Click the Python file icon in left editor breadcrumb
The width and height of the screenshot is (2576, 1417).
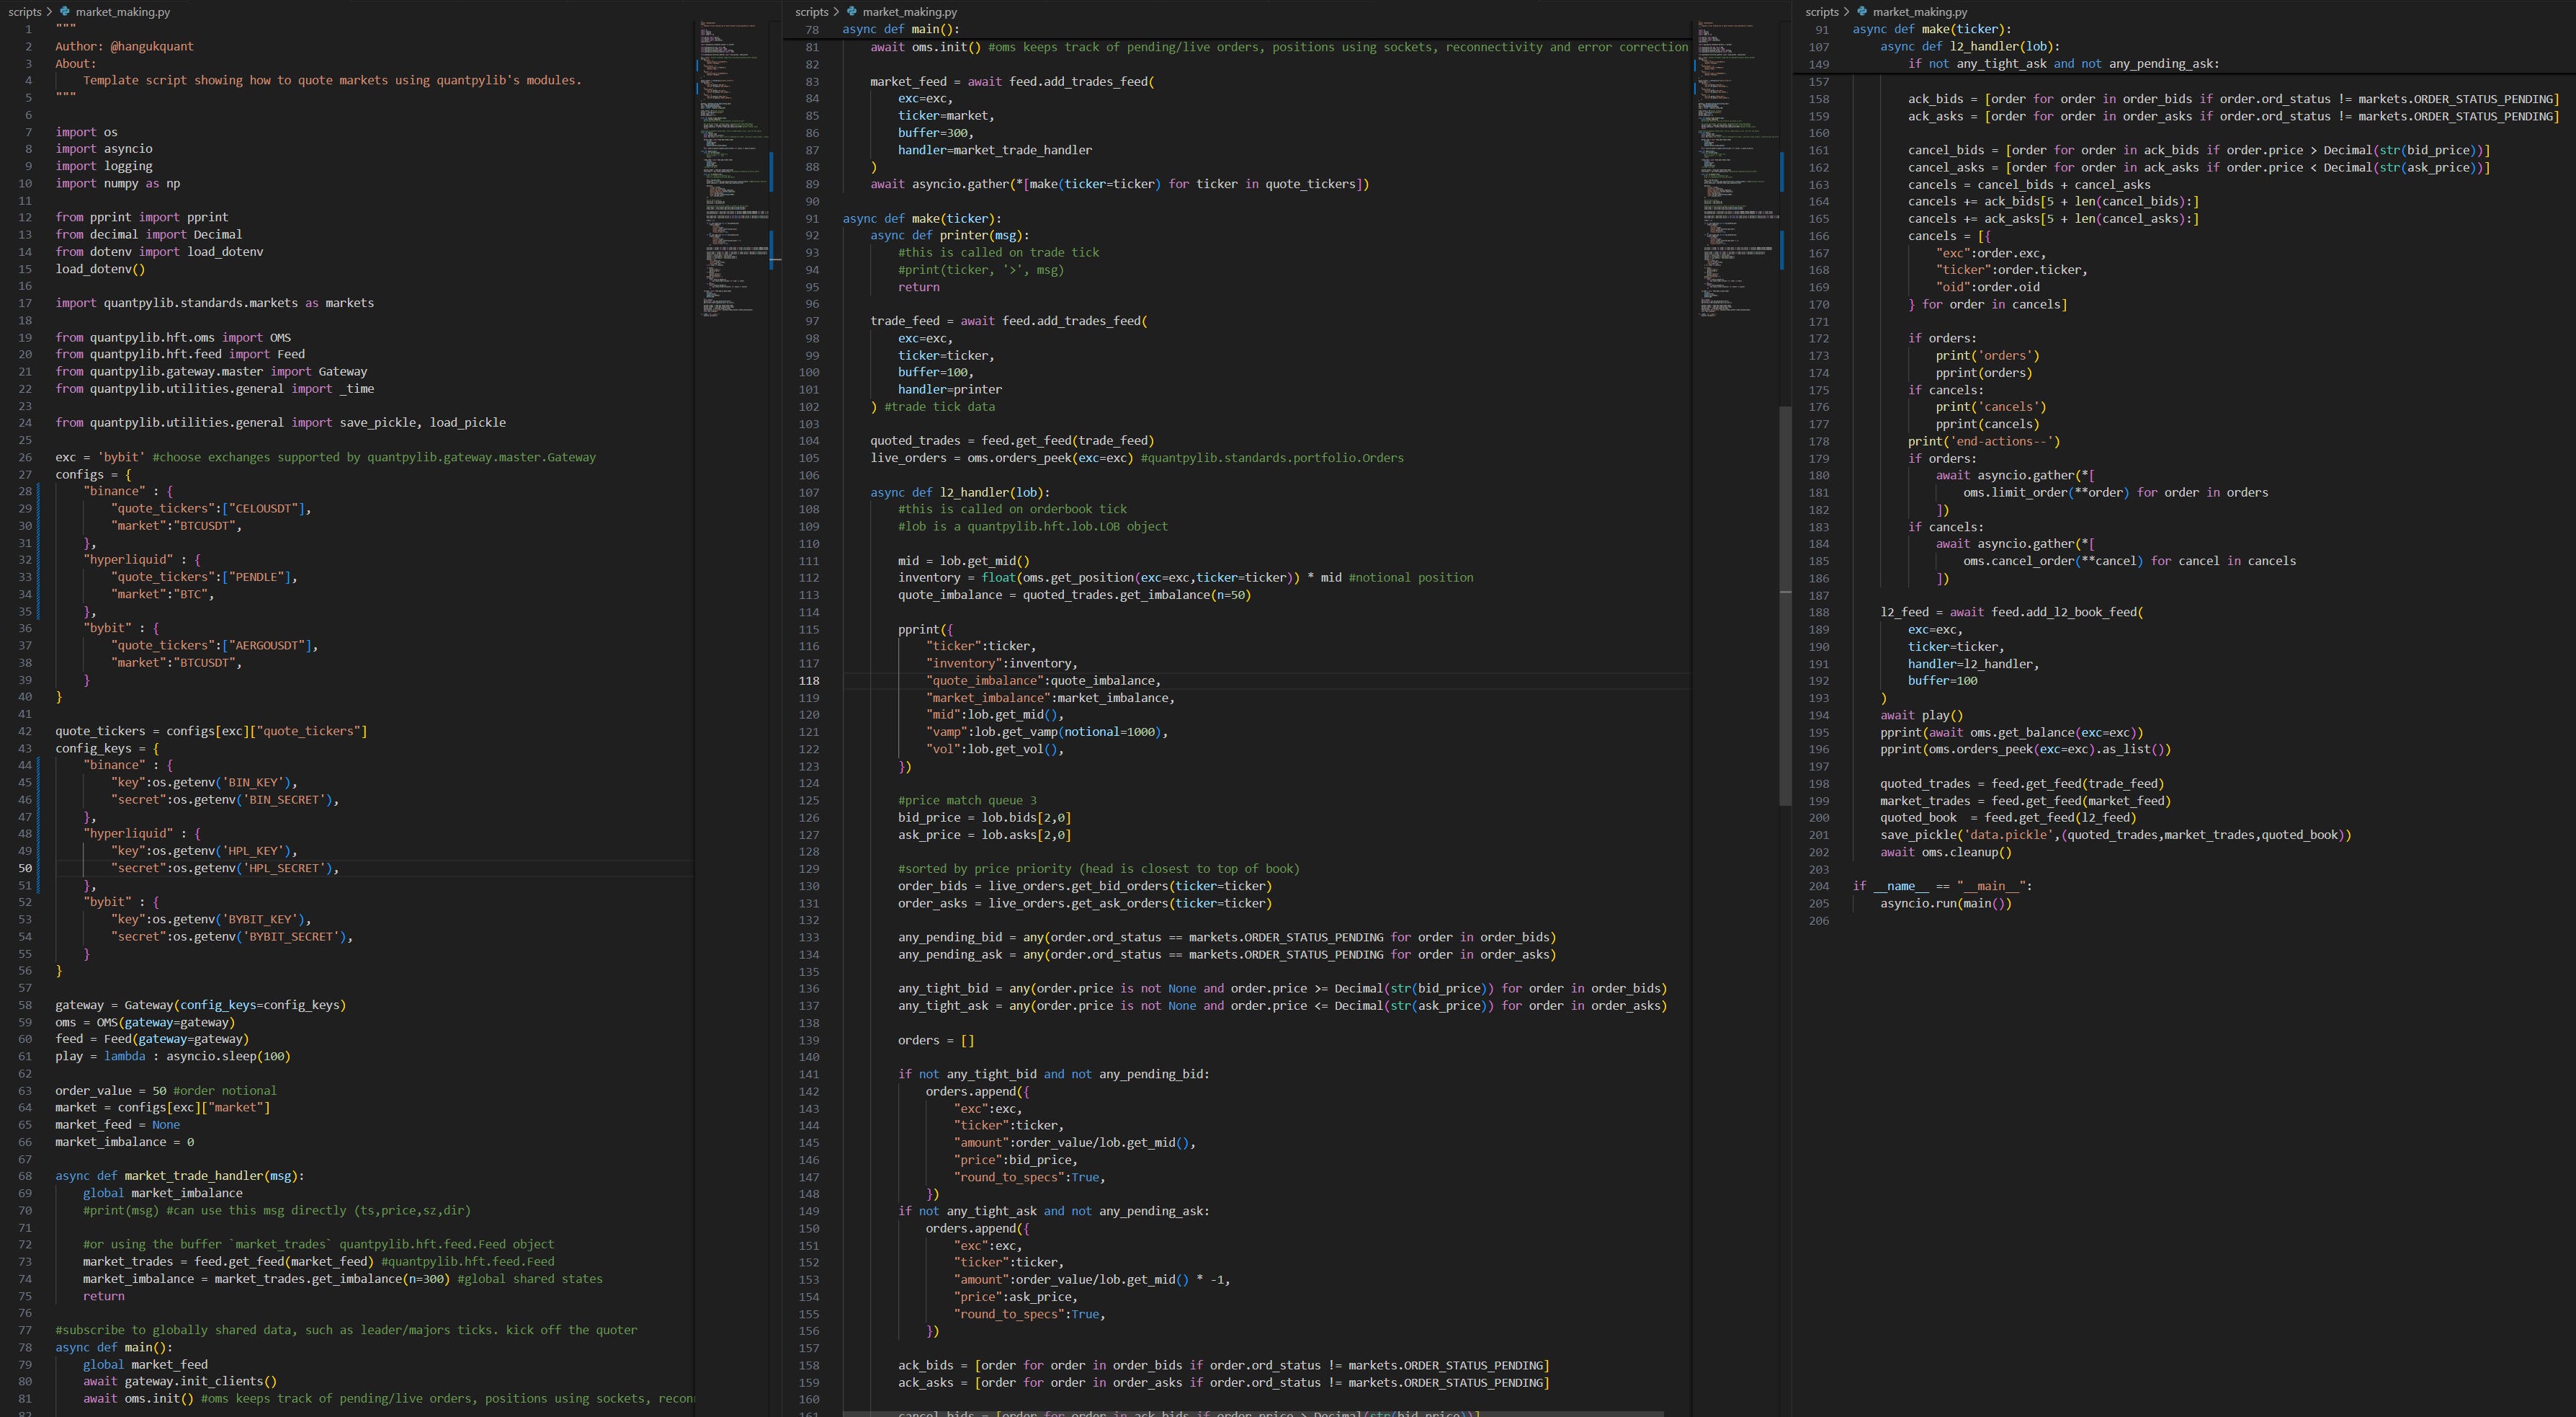pyautogui.click(x=65, y=12)
